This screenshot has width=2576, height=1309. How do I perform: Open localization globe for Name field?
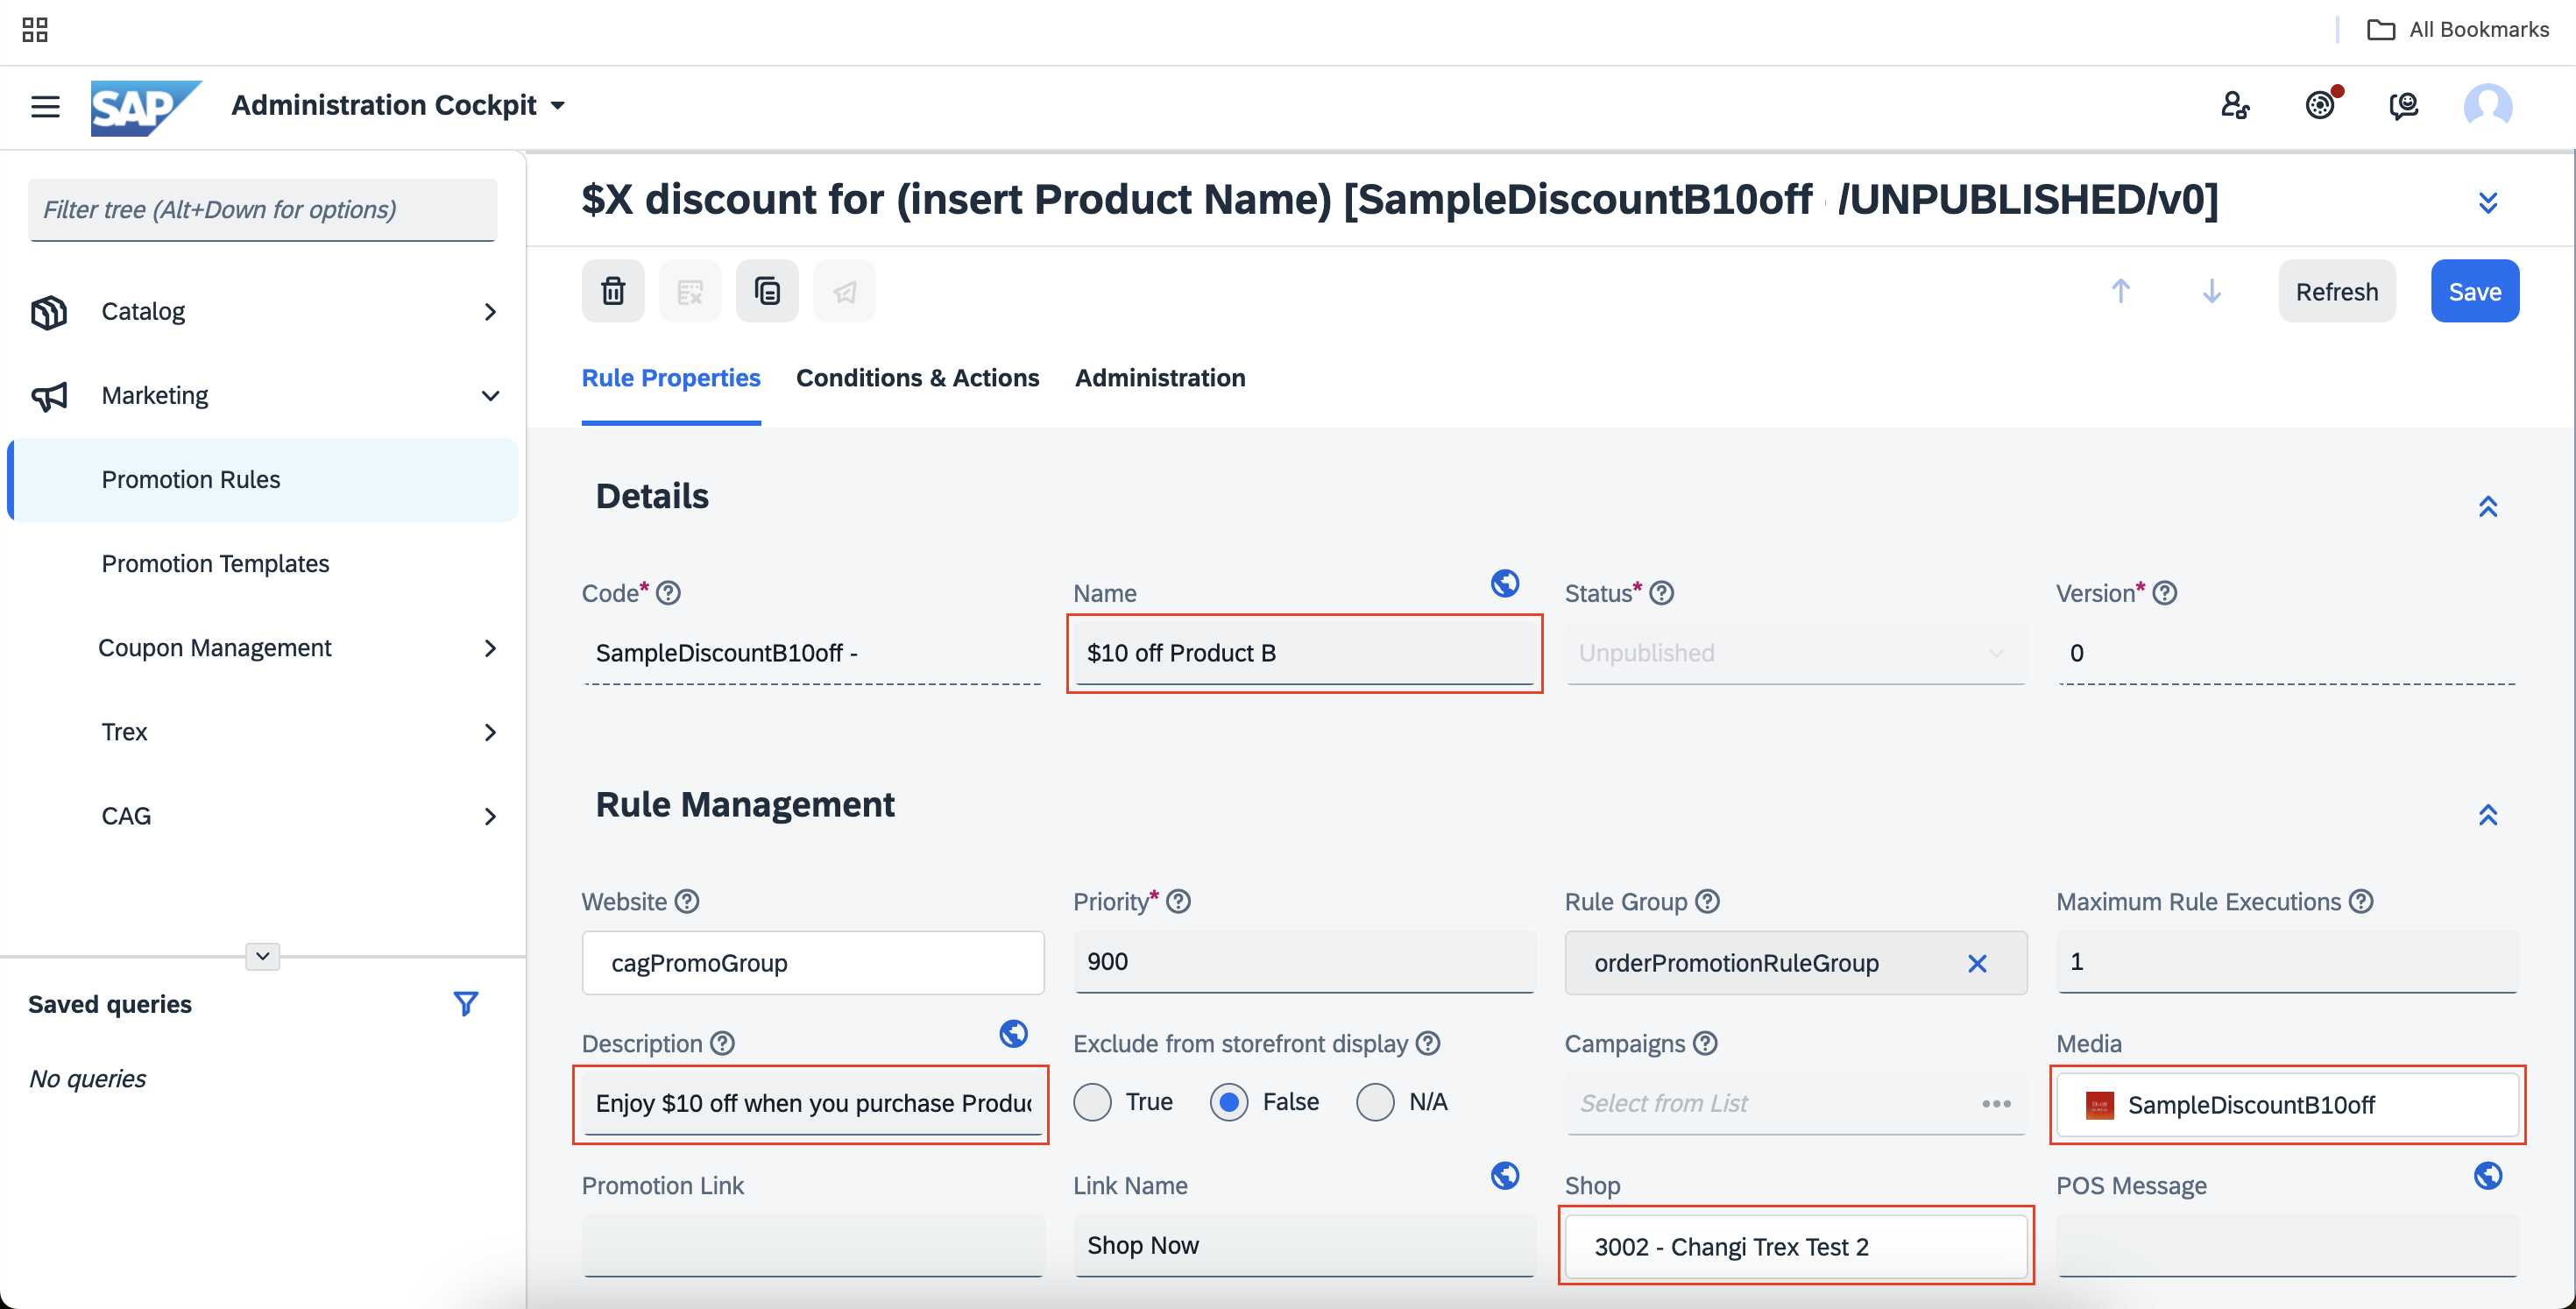[1505, 583]
